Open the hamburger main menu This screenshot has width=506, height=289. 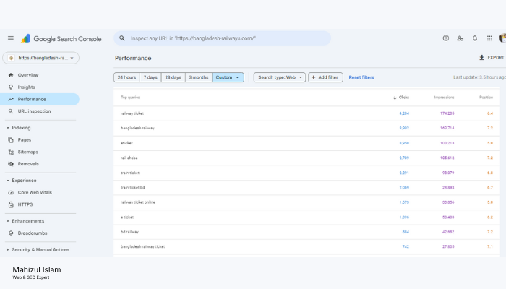coord(11,38)
